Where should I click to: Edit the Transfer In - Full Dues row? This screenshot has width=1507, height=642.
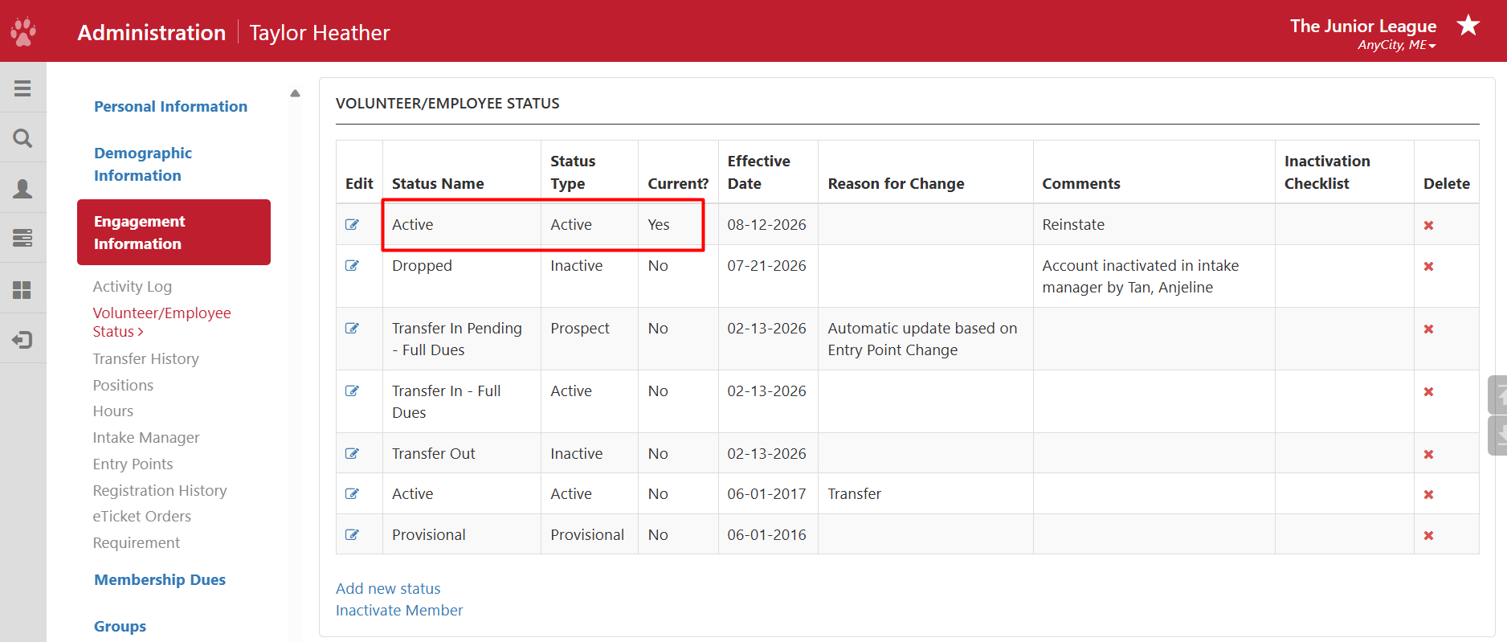point(352,391)
